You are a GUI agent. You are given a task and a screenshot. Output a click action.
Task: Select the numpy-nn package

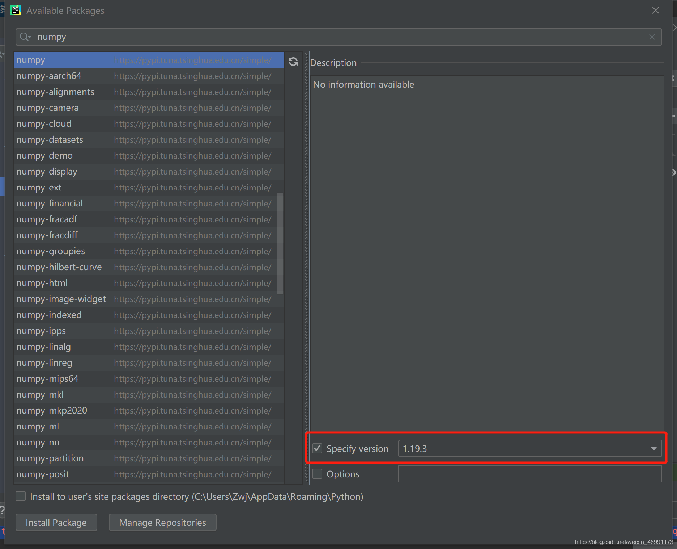[149, 443]
